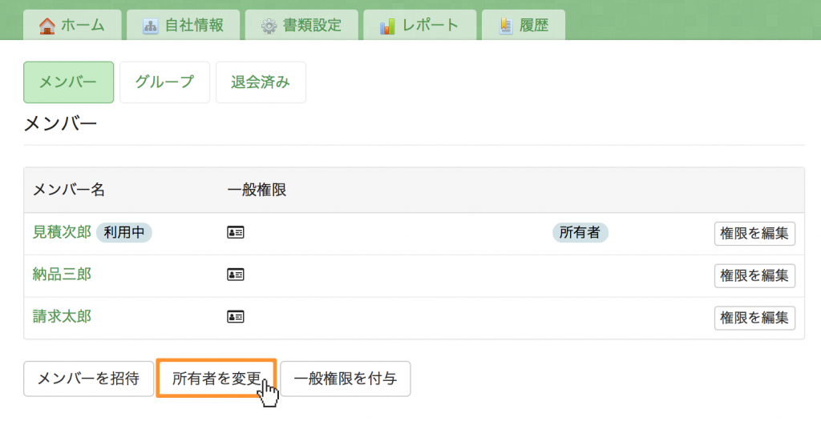
Task: Click the 所有者を変更 button
Action: [216, 378]
